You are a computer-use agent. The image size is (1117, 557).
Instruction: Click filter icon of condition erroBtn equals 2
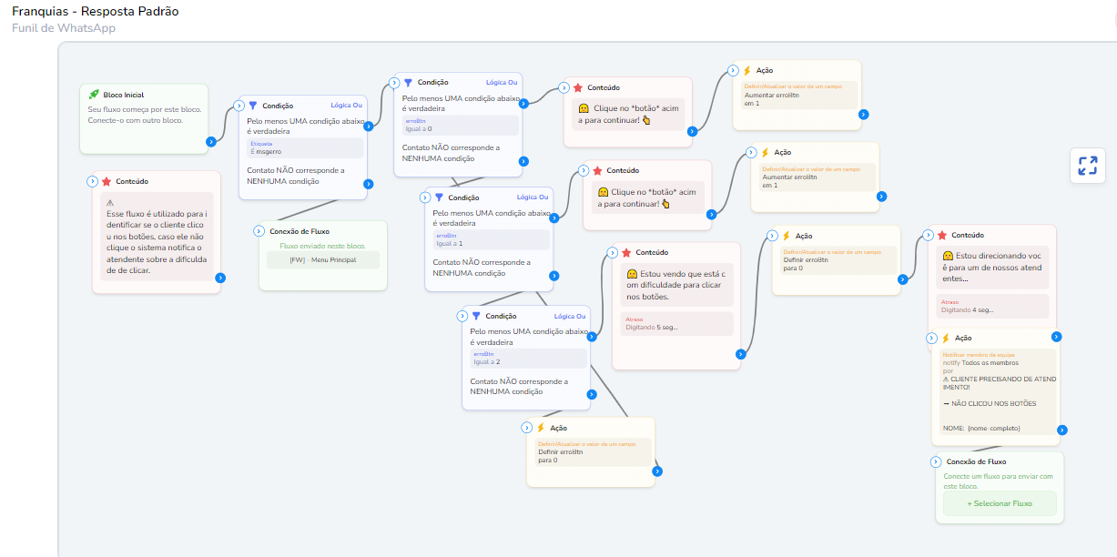pos(475,316)
